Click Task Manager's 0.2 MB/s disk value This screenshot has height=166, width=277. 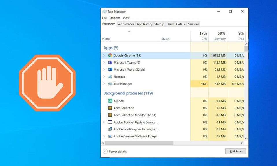click(238, 84)
